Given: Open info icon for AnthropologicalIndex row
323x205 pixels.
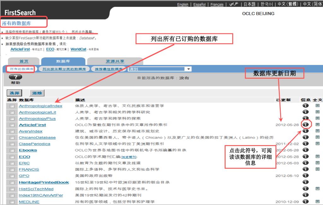Looking at the screenshot, I should point(305,105).
